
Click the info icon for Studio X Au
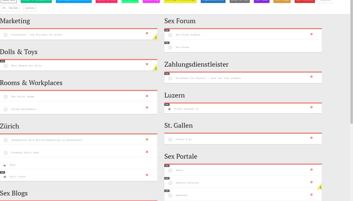pos(311,138)
